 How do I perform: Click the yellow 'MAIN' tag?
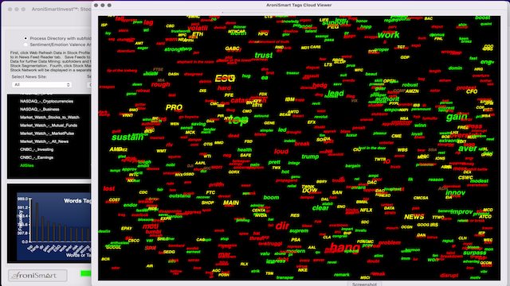tap(231, 203)
